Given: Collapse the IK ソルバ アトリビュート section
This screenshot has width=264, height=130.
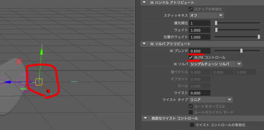Looking at the screenshot, I should (x=144, y=44).
